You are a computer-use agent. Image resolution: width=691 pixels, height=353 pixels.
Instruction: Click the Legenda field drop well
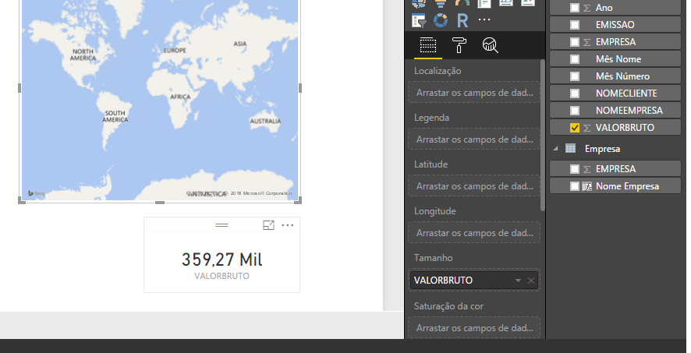coord(474,139)
